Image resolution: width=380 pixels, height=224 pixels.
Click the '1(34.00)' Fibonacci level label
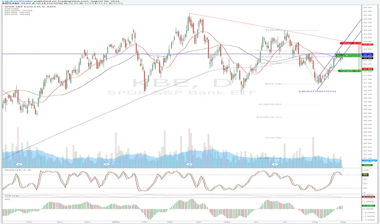pyautogui.click(x=273, y=30)
